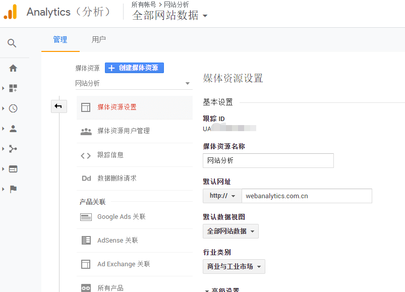405x292 pixels.
Task: Click the 产品关联 section heading
Action: point(92,202)
